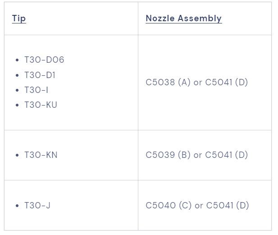
Task: Click C5041 (D) in the T30-KN row
Action: pos(227,155)
